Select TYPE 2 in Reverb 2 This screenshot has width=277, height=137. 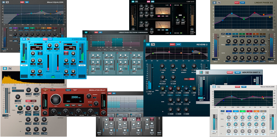pyautogui.click(x=192, y=79)
